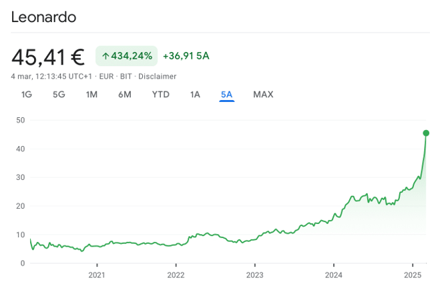Screen dimensions: 444x292
Task: Open the MAX range tab
Action: 263,95
